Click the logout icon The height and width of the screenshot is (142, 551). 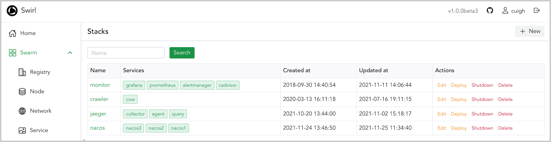(x=537, y=11)
